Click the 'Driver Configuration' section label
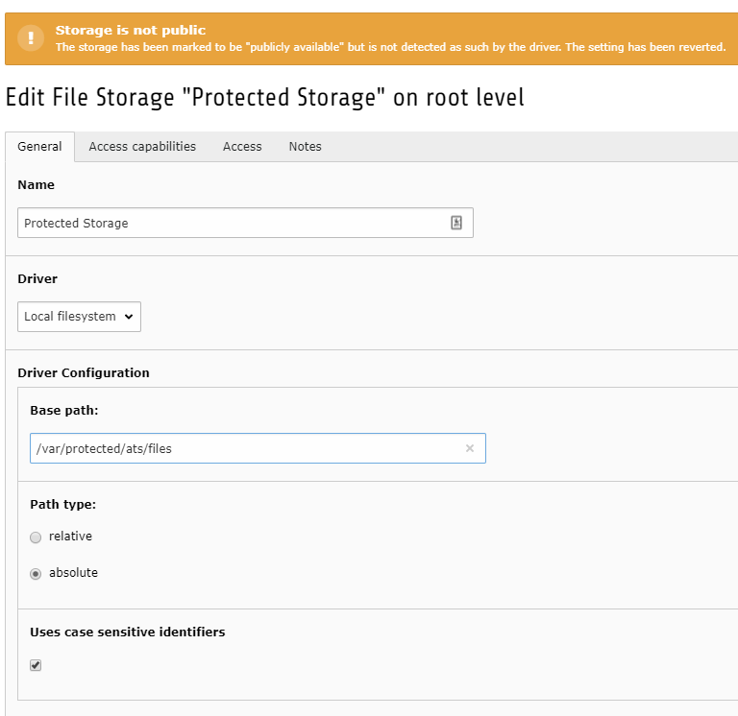The width and height of the screenshot is (738, 716). (84, 372)
